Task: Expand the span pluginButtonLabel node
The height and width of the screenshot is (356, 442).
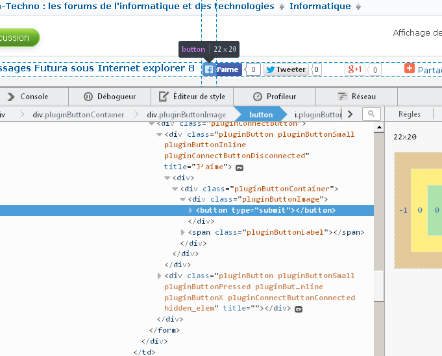Action: tap(182, 232)
